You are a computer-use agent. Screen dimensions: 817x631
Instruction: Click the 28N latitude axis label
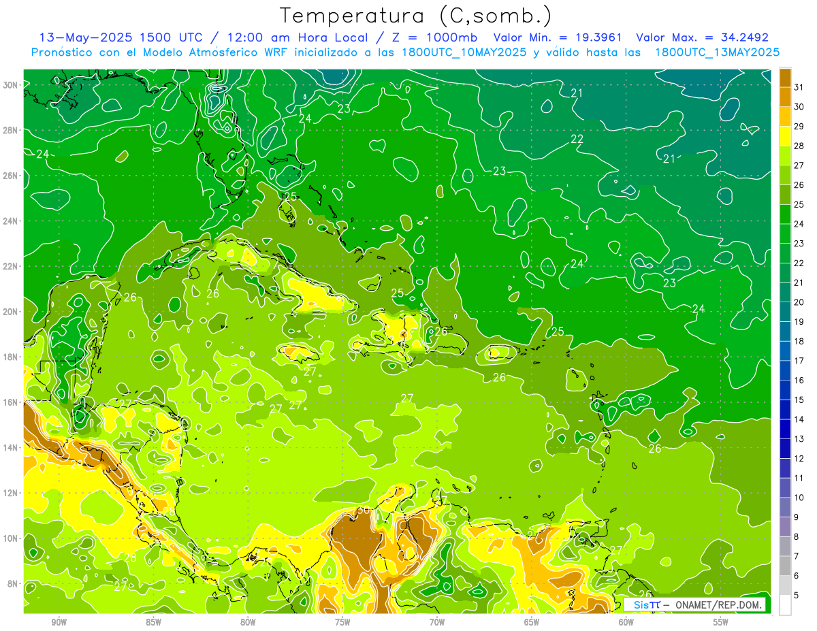[11, 130]
